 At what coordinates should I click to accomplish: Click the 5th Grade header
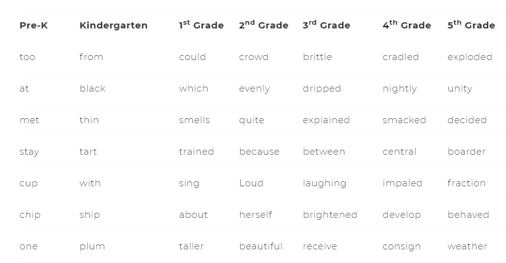471,25
